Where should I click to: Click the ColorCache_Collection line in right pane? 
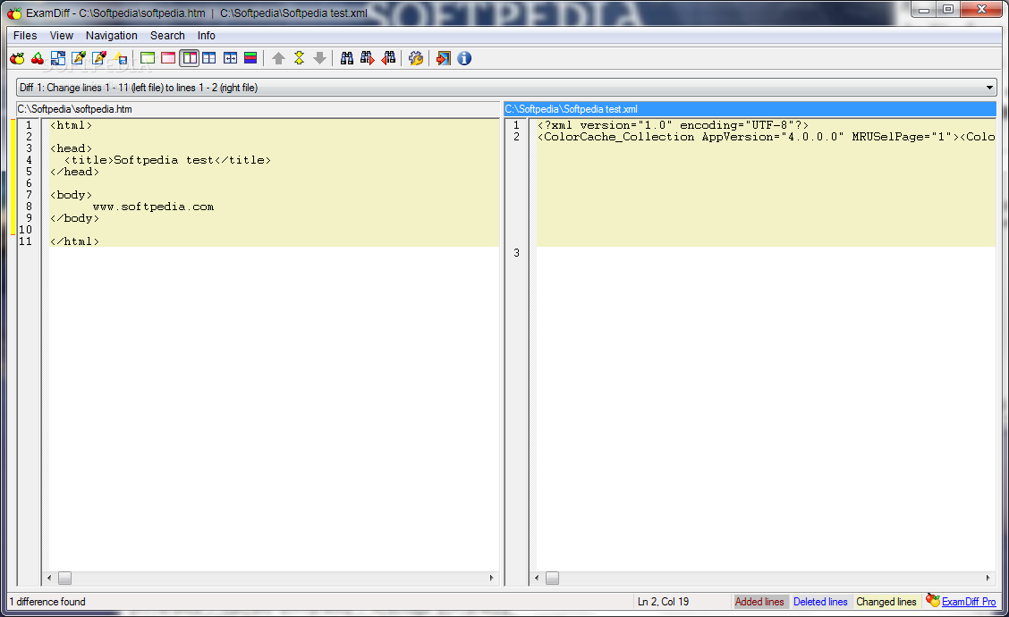[x=767, y=137]
